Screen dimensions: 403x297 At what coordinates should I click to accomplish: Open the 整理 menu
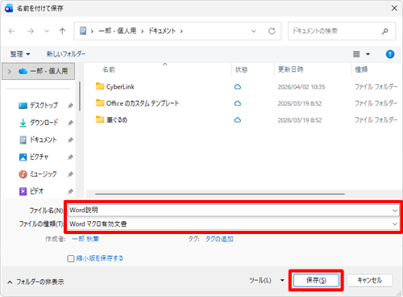20,54
